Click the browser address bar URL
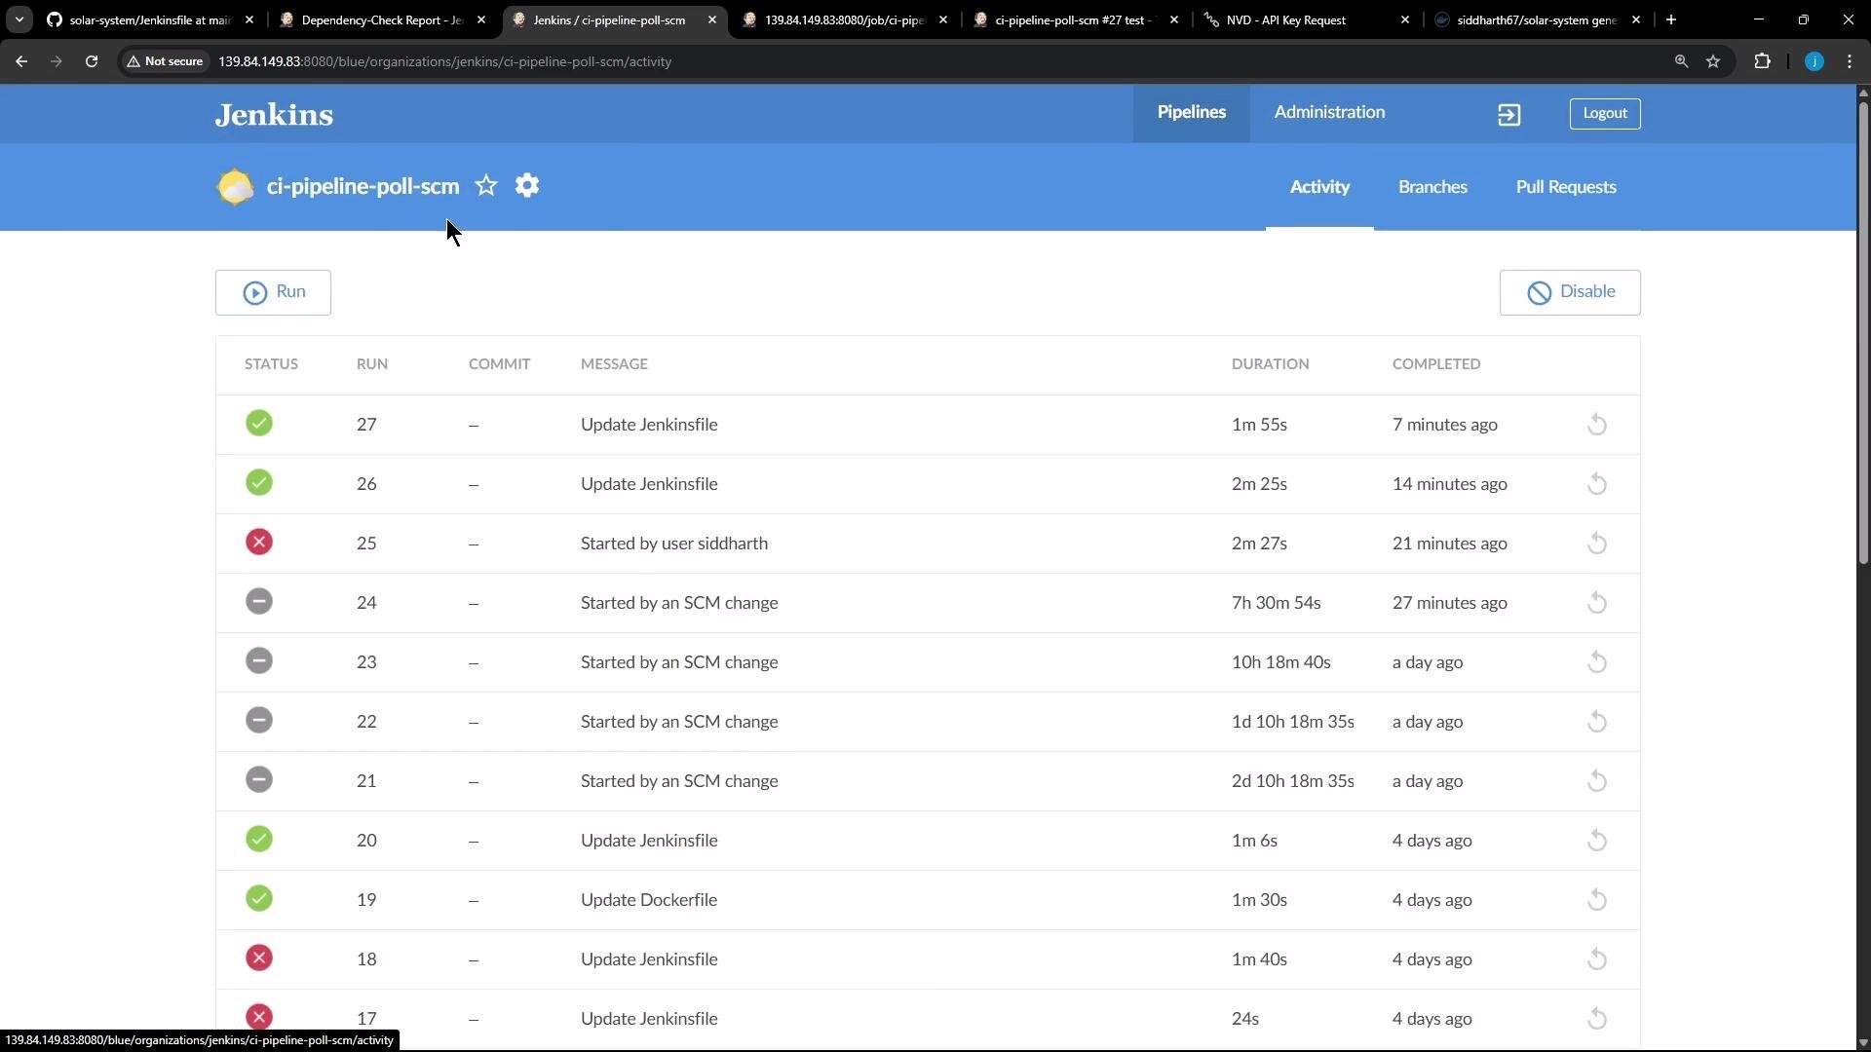The width and height of the screenshot is (1871, 1052). click(444, 61)
